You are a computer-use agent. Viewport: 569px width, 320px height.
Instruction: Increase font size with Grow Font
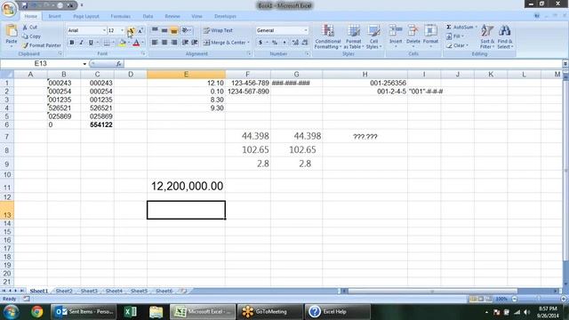coord(131,30)
